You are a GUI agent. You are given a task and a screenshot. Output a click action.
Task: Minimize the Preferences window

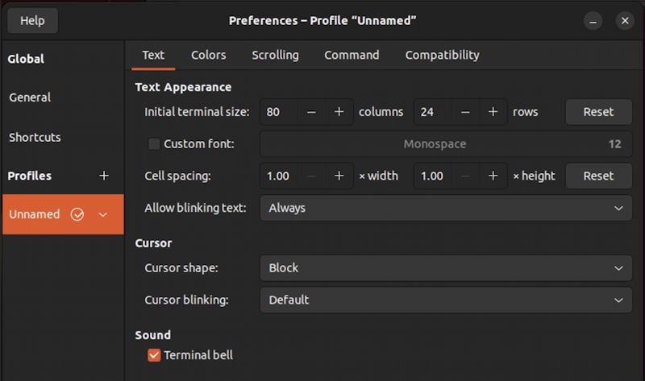(593, 21)
